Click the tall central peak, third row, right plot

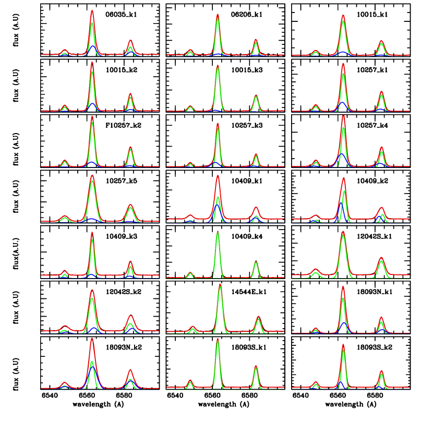343,118
